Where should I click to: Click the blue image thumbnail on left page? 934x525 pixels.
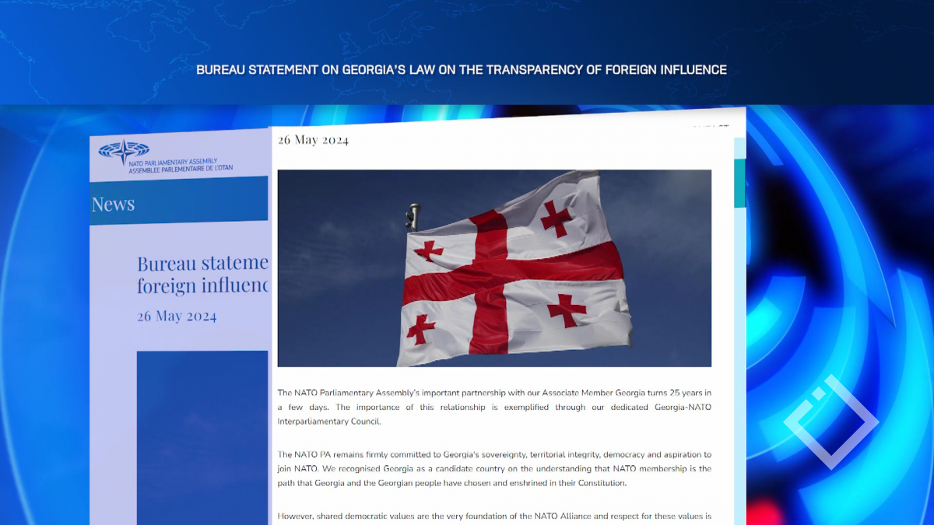click(x=202, y=436)
